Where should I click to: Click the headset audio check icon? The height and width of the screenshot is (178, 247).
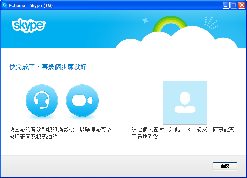coord(42,101)
